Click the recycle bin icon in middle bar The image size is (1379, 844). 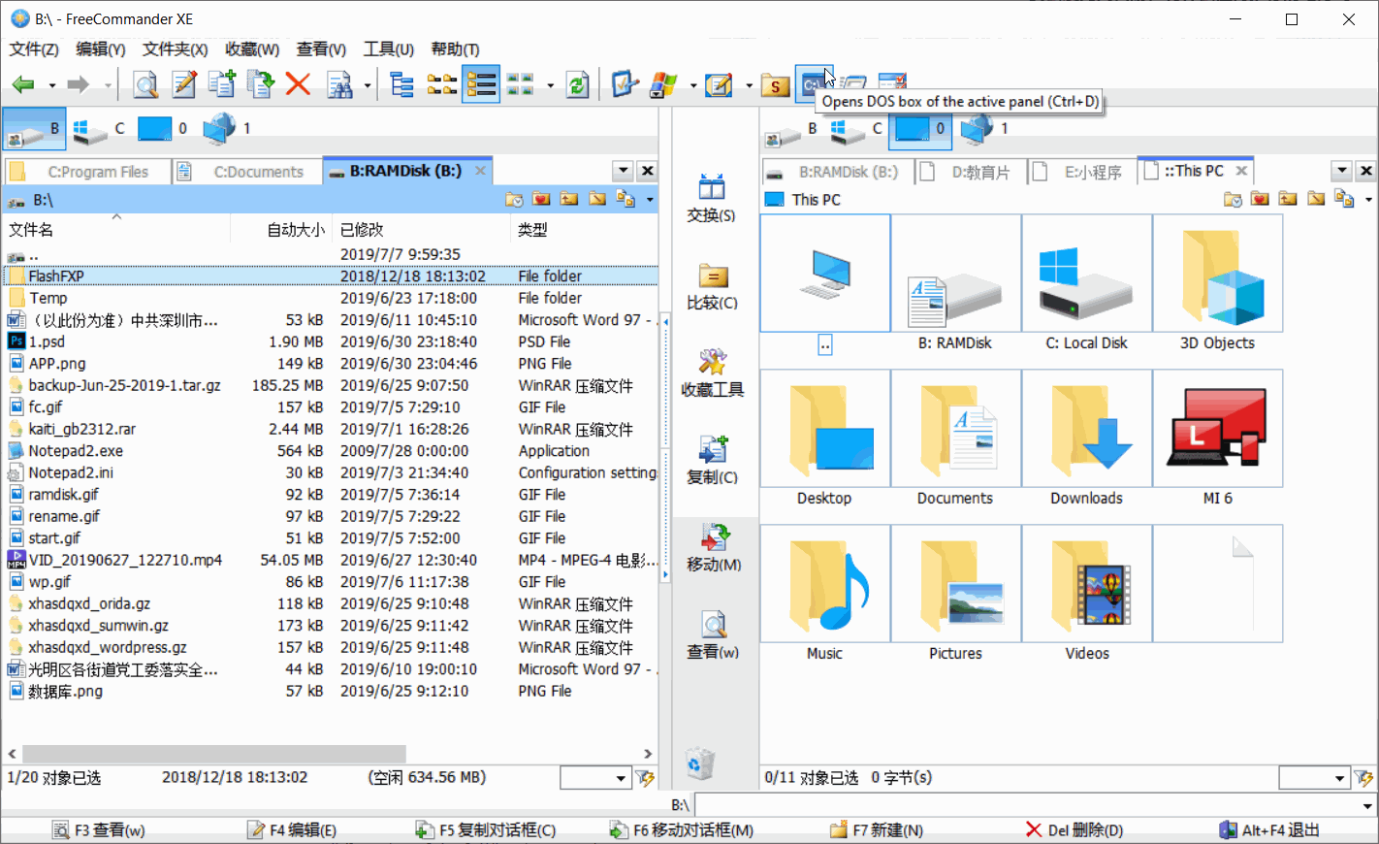coord(699,764)
